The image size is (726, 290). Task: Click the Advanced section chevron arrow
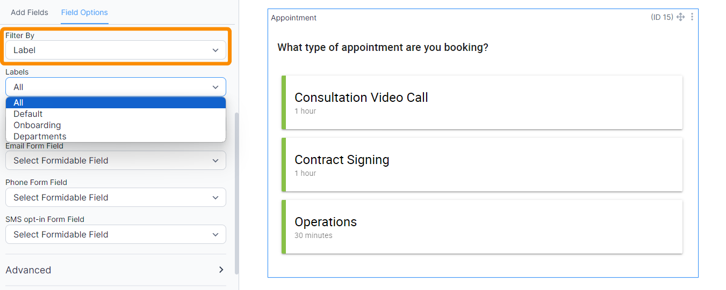(x=221, y=270)
